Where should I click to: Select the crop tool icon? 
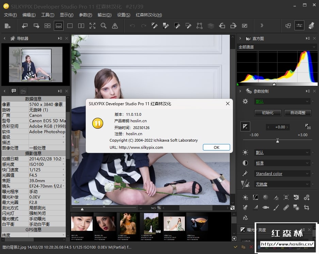[306, 207]
